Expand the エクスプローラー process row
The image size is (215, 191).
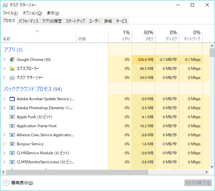(5, 68)
